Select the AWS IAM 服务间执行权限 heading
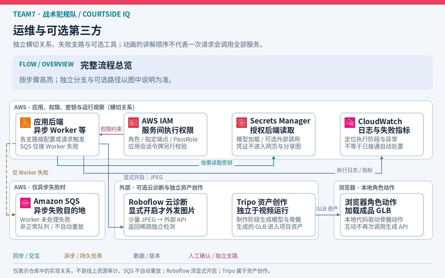The image size is (445, 278). [168, 126]
